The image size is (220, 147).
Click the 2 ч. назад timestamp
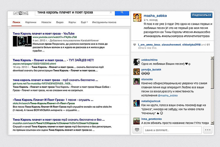[x=150, y=20]
